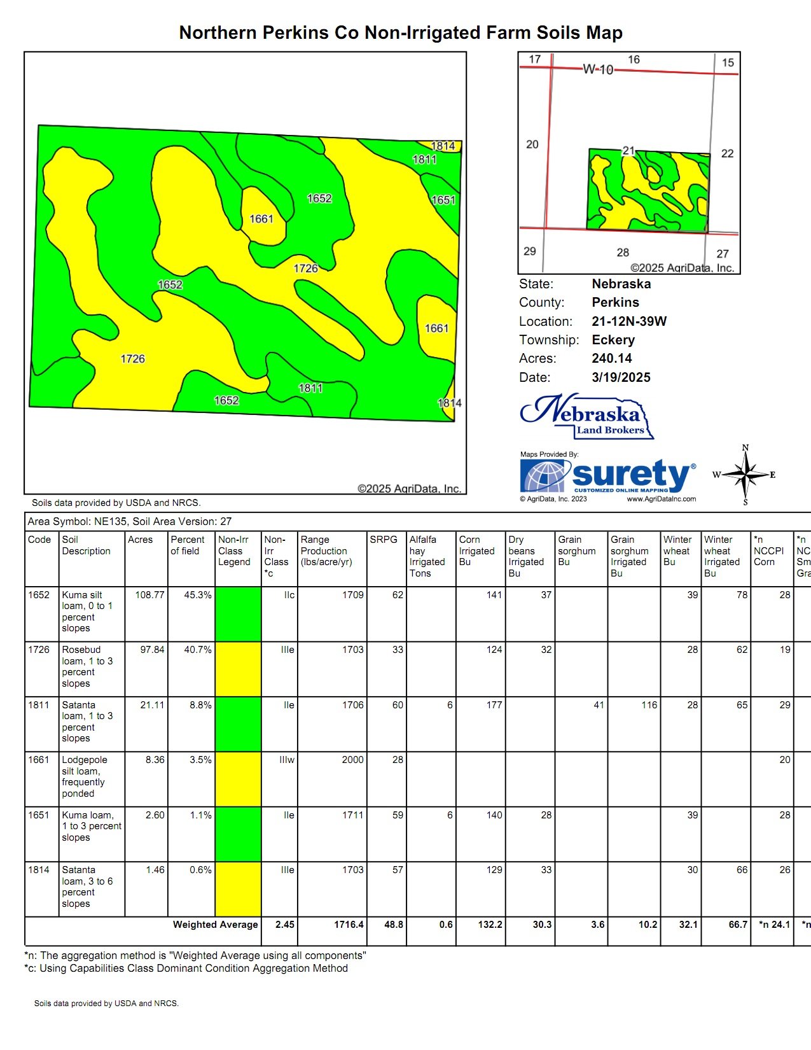The width and height of the screenshot is (811, 1050).
Task: Click the range production value 2000
Action: point(352,760)
